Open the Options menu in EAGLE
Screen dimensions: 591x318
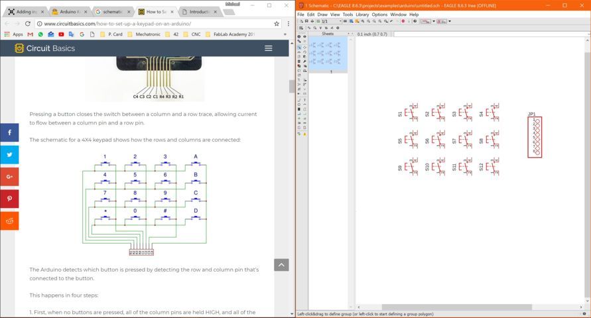click(x=379, y=15)
